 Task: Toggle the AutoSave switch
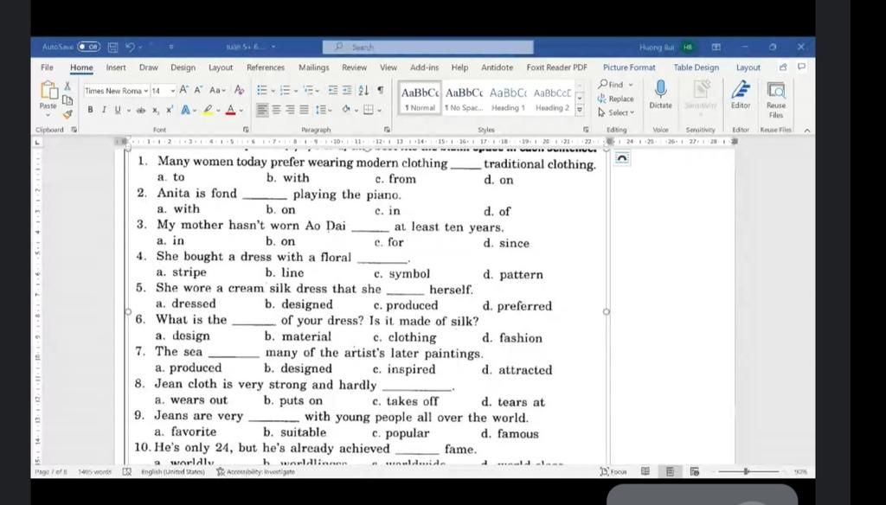[89, 47]
